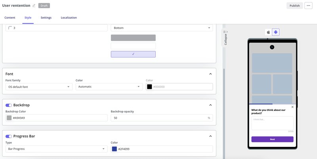
Task: Collapse the Font section chevron
Action: tap(210, 74)
